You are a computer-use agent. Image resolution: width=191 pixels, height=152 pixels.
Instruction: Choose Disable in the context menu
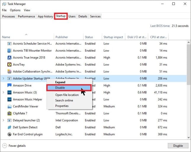69,88
